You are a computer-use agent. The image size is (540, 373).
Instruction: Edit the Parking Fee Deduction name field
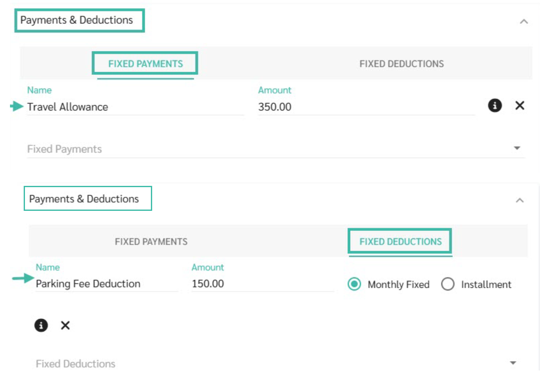click(107, 283)
